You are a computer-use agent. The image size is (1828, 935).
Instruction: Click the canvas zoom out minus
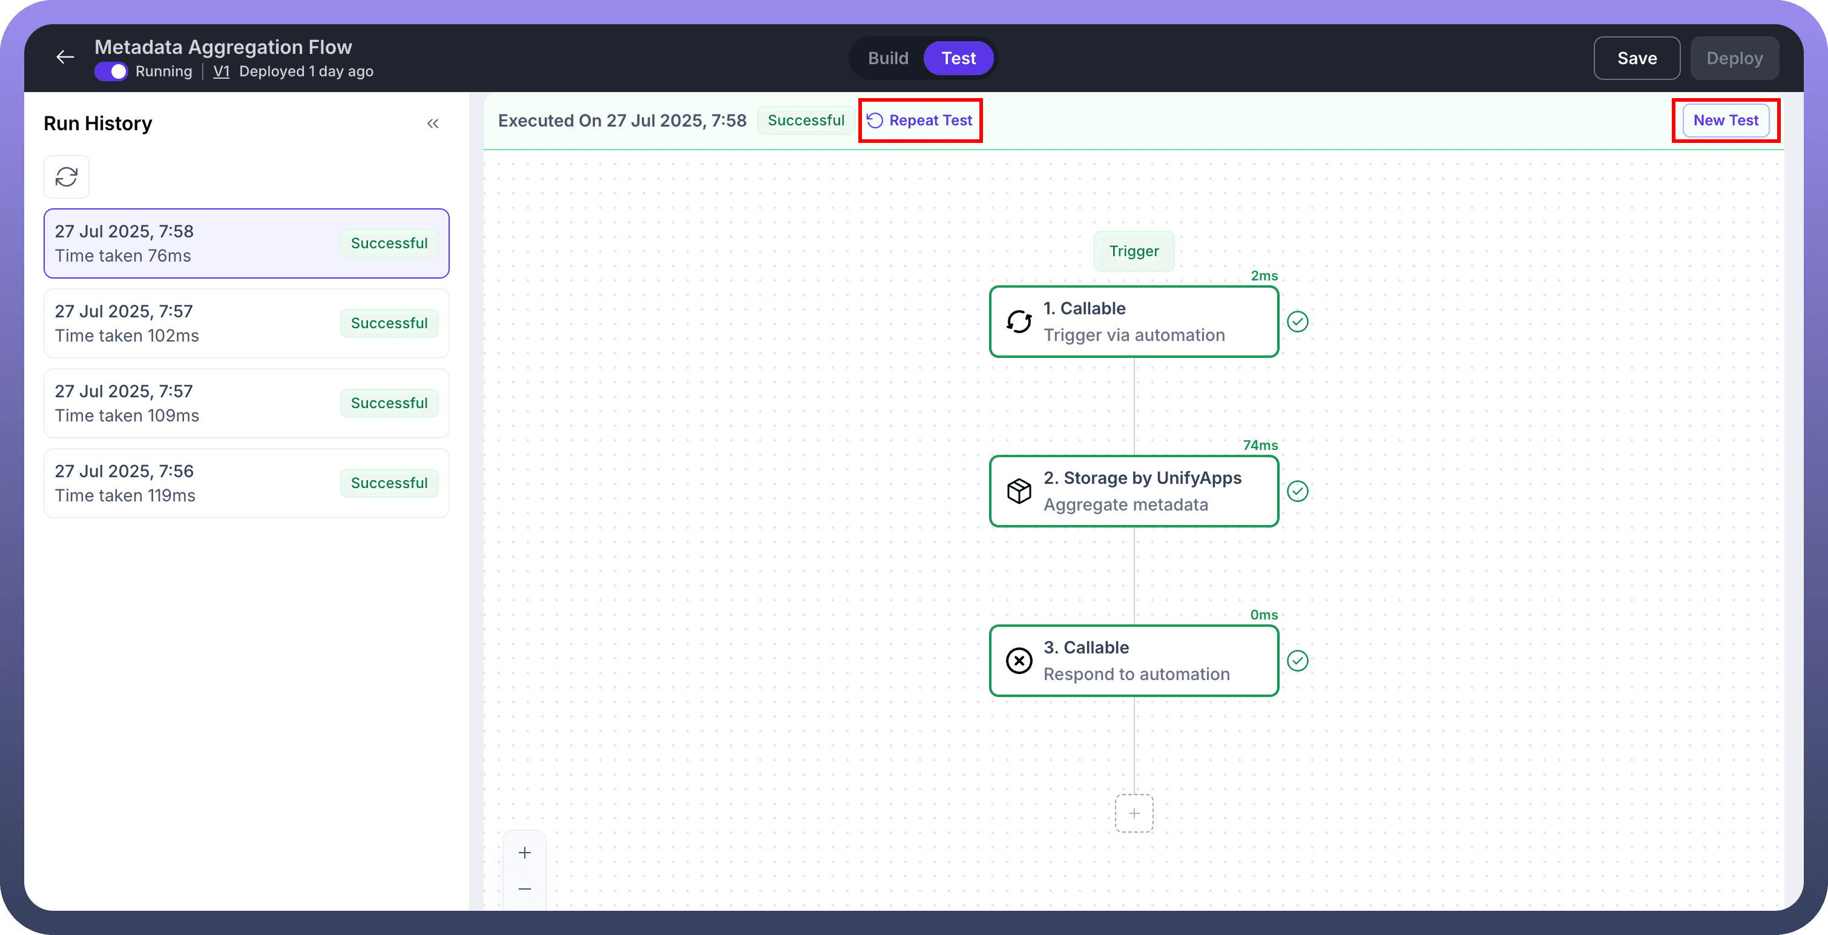(x=524, y=889)
